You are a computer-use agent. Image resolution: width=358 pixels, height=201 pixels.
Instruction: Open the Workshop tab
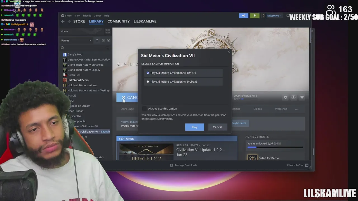pyautogui.click(x=281, y=109)
